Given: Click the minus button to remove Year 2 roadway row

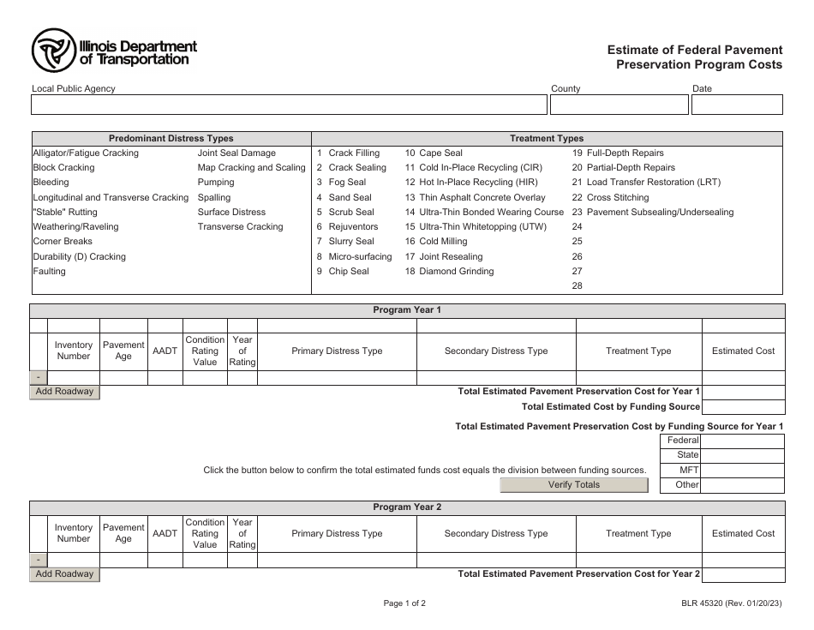Looking at the screenshot, I should [x=37, y=558].
